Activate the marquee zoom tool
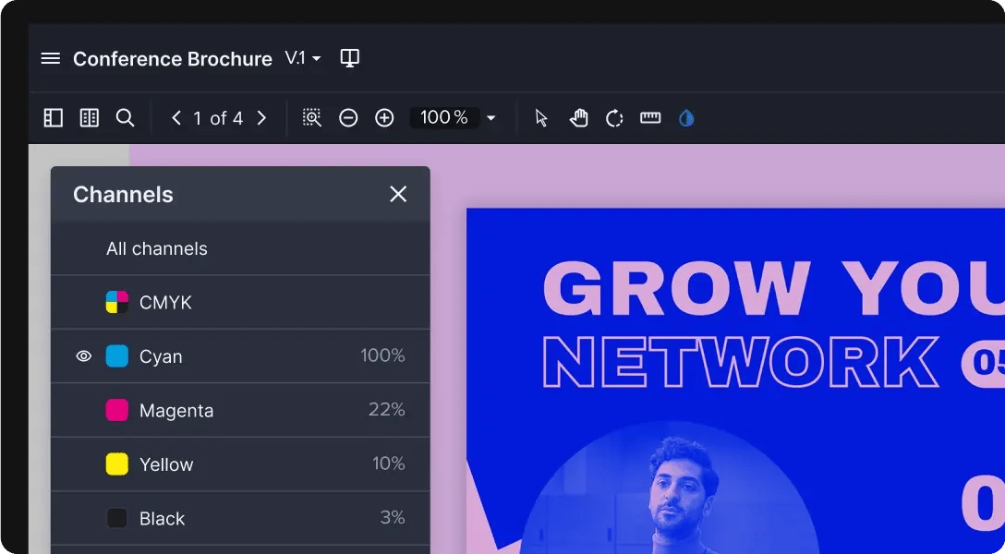The width and height of the screenshot is (1005, 554). 312,118
